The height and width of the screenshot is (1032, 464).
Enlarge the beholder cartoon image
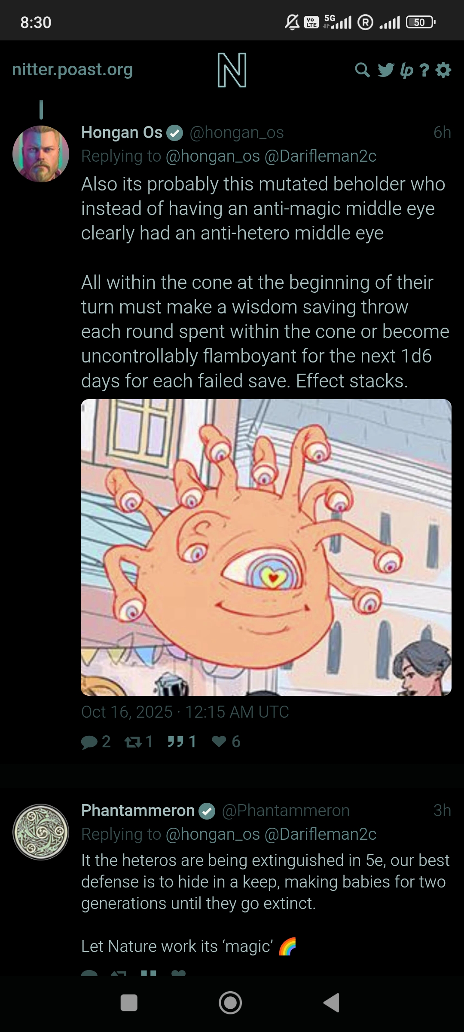[x=266, y=547]
